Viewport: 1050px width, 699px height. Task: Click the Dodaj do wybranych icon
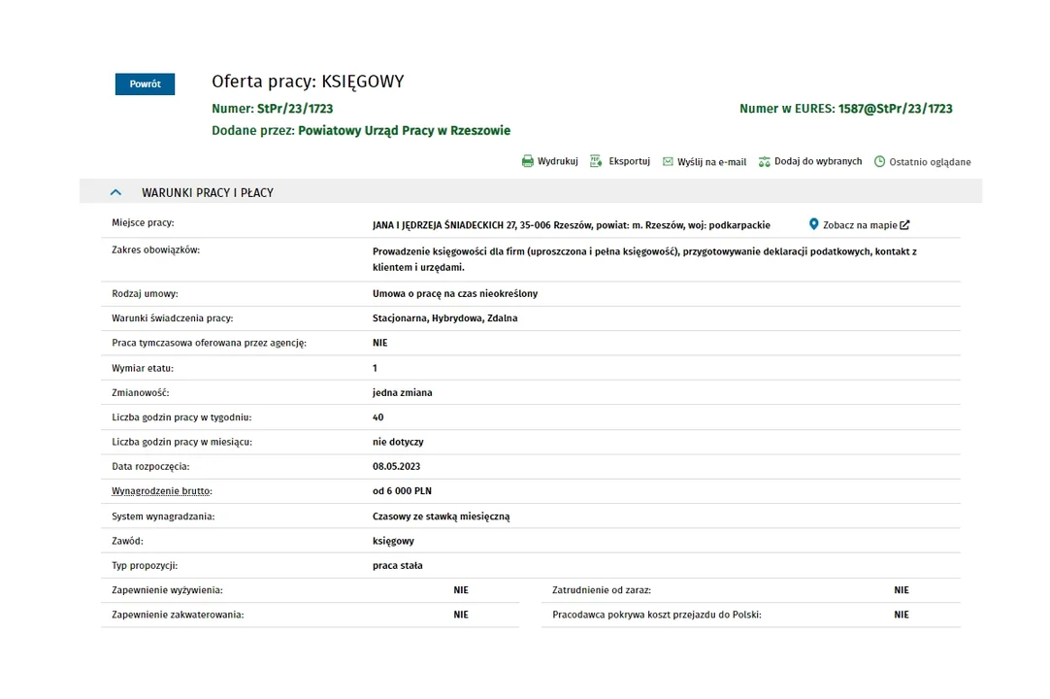[764, 161]
